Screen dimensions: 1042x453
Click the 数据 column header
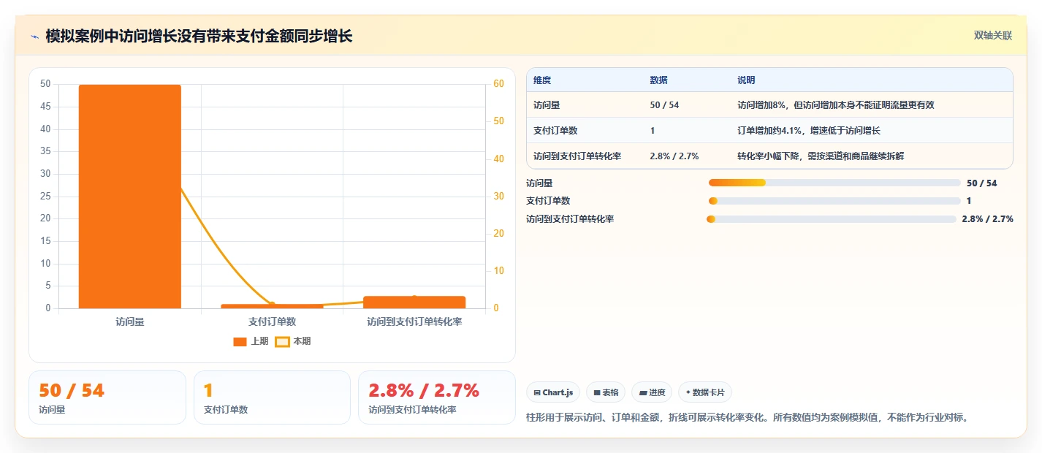pyautogui.click(x=658, y=80)
